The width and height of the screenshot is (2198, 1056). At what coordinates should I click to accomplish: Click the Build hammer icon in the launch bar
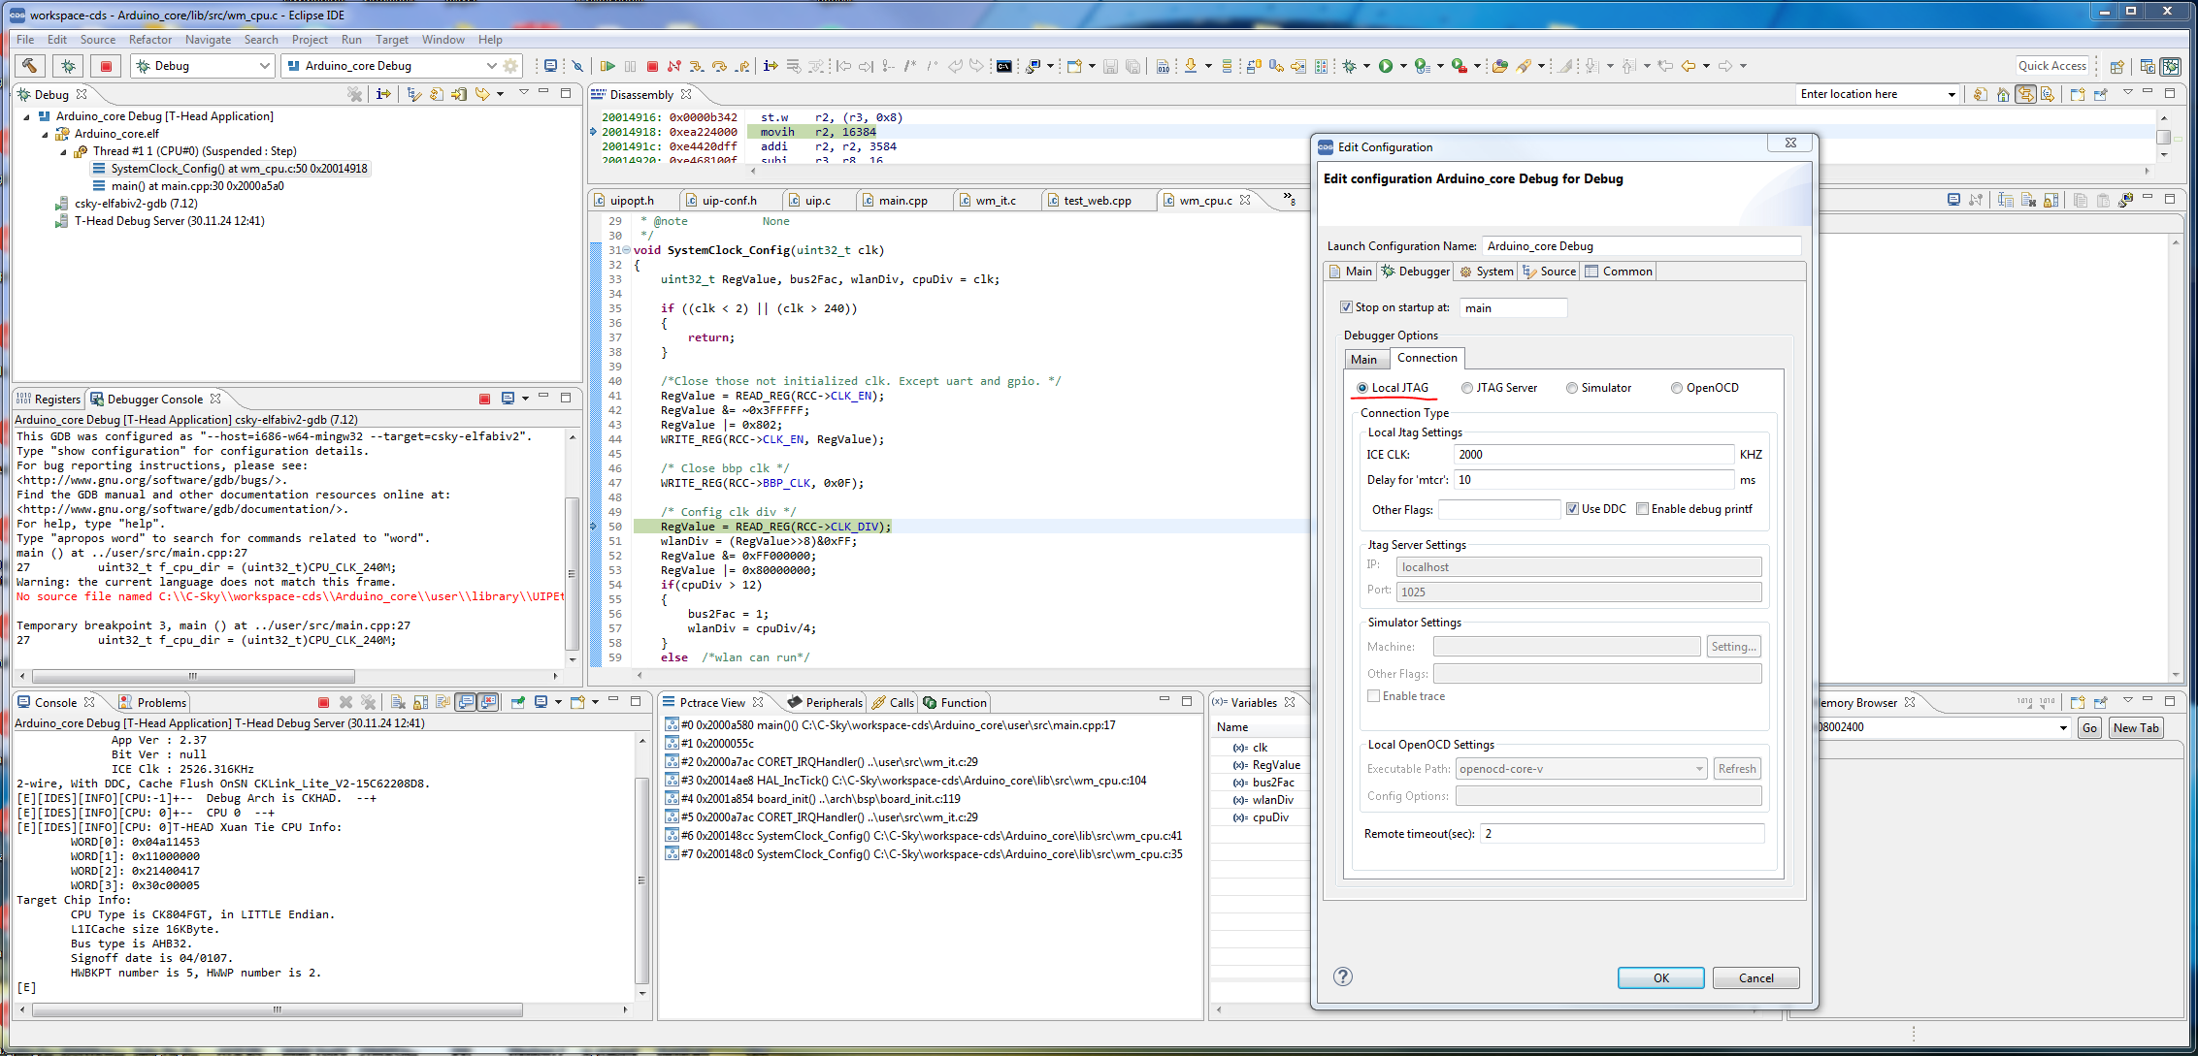click(x=30, y=66)
